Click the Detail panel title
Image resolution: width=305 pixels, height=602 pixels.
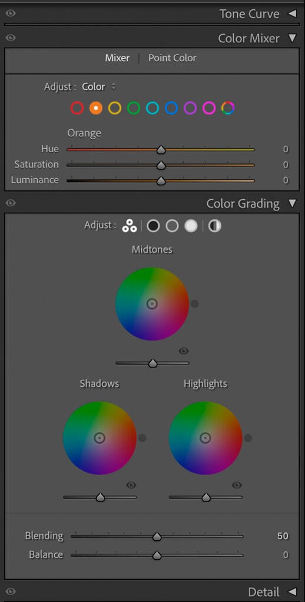point(264,591)
